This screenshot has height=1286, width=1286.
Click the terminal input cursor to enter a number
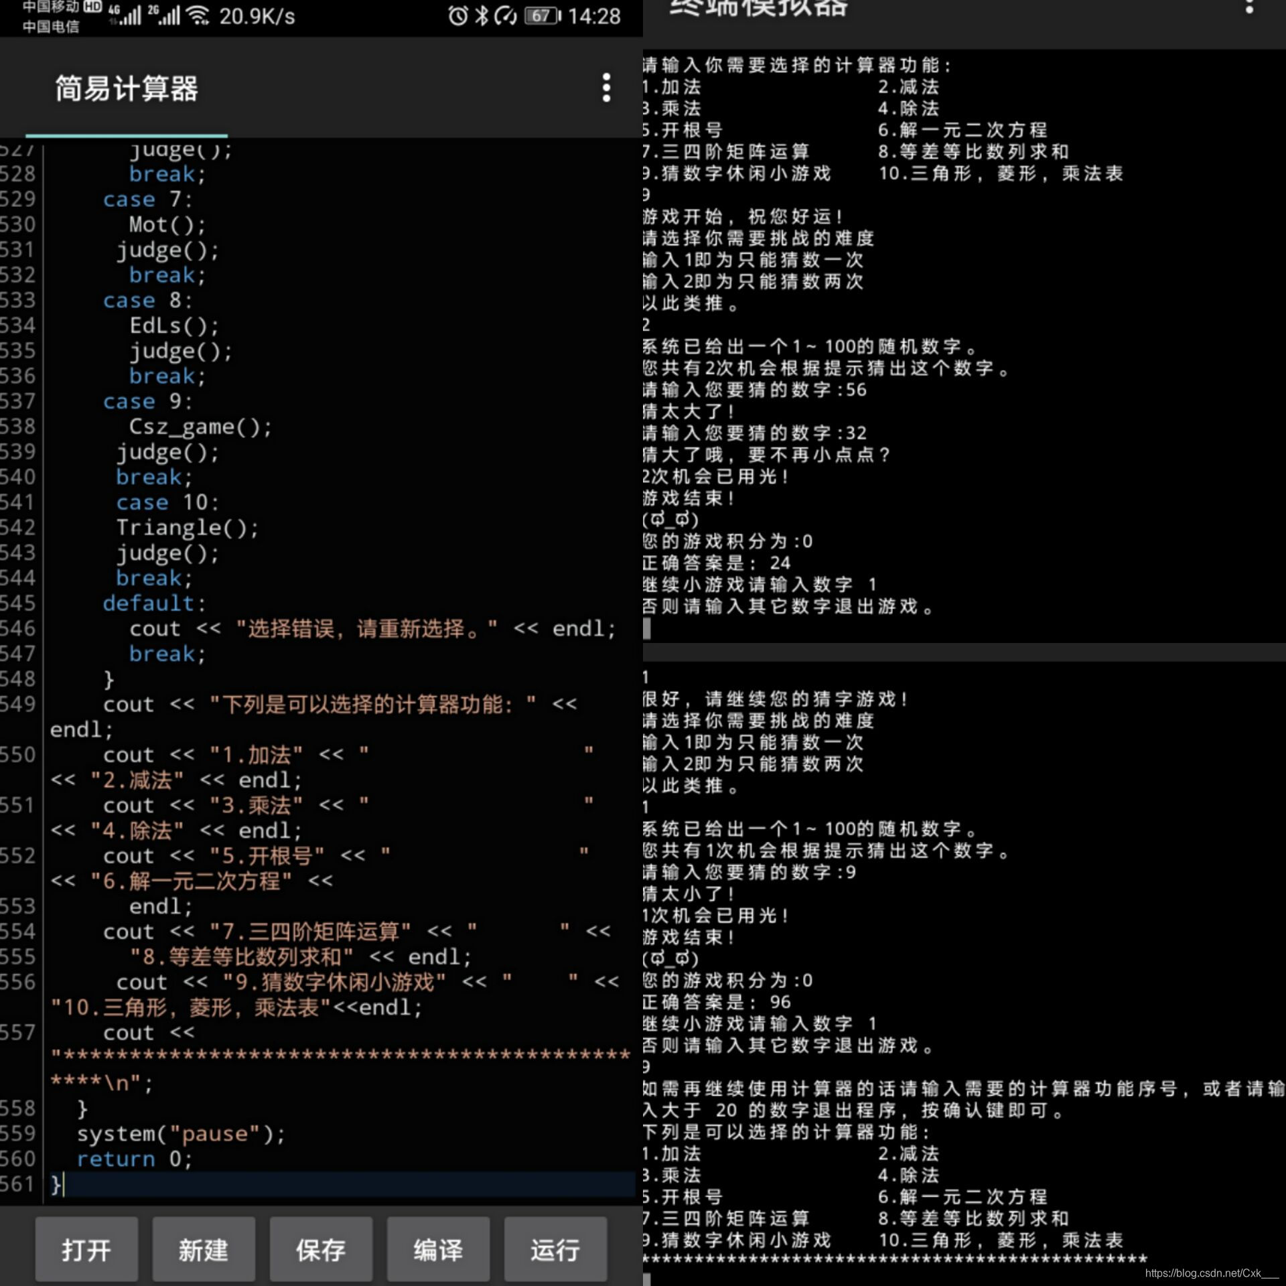(648, 628)
